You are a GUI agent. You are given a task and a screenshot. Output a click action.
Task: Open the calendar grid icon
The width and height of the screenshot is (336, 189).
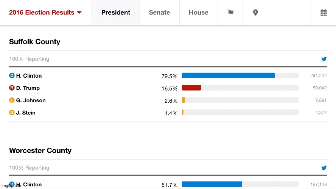(324, 12)
